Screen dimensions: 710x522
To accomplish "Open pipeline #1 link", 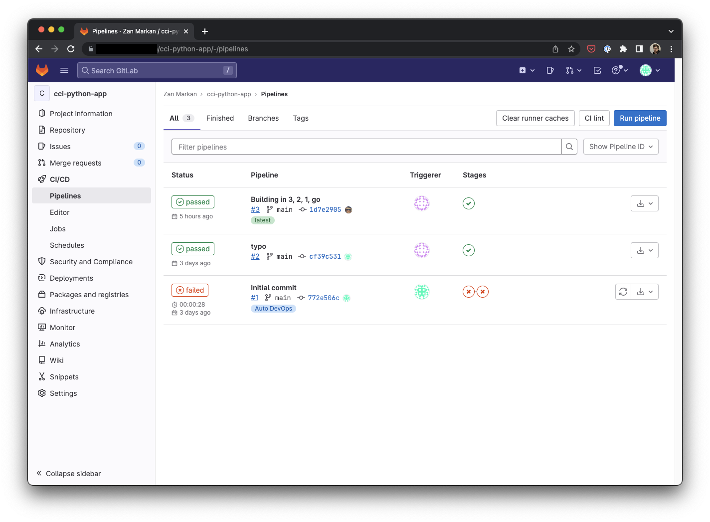I will click(x=255, y=298).
